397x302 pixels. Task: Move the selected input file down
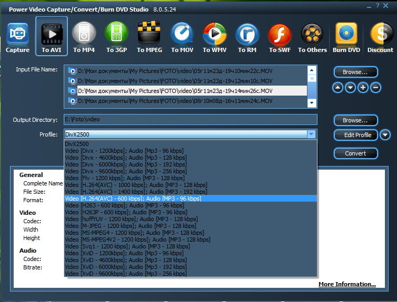click(350, 88)
